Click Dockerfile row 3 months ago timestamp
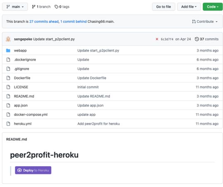 tap(208, 78)
